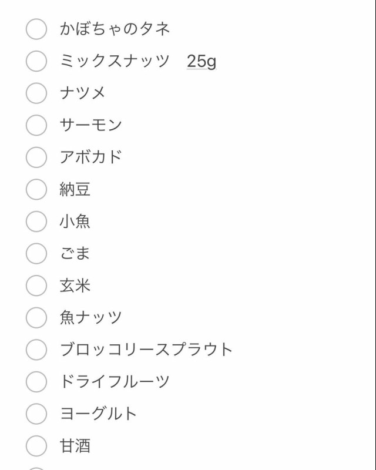Select the かぼちゃのタネ text line
The width and height of the screenshot is (376, 470).
115,29
